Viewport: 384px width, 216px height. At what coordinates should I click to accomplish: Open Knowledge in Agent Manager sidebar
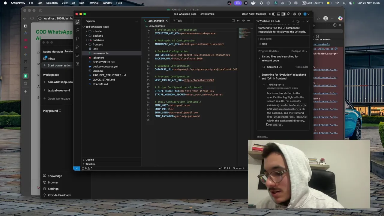(55, 176)
